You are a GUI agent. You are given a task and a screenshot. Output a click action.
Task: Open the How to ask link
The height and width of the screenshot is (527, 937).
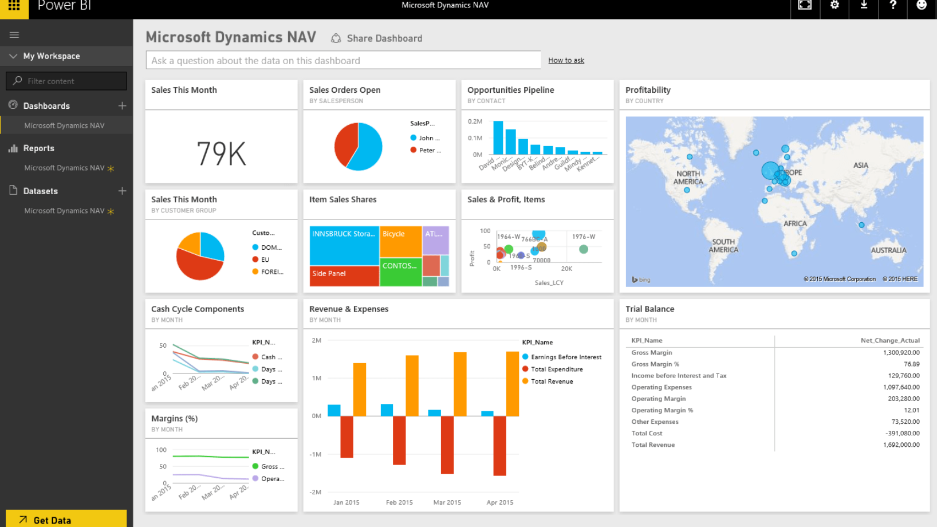point(566,60)
